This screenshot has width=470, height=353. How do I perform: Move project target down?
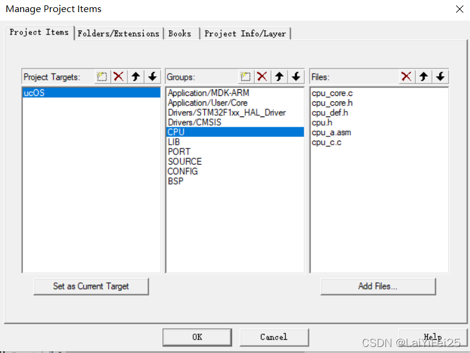153,77
